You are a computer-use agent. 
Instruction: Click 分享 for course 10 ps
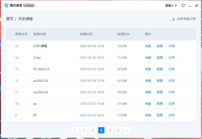pyautogui.click(x=171, y=104)
